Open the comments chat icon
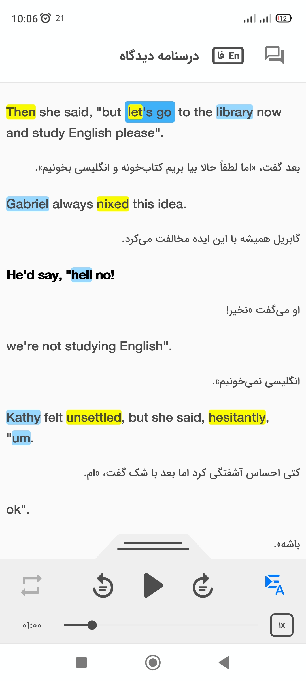The image size is (306, 681). pyautogui.click(x=275, y=56)
